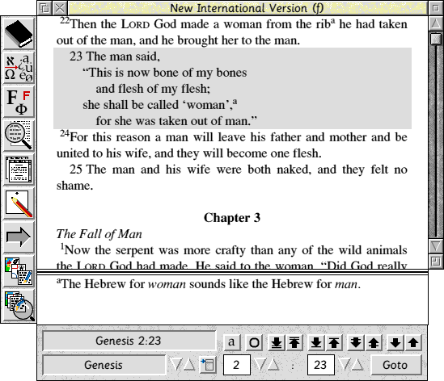Click the 'Chapter 3' heading
The image size is (444, 381).
[232, 218]
